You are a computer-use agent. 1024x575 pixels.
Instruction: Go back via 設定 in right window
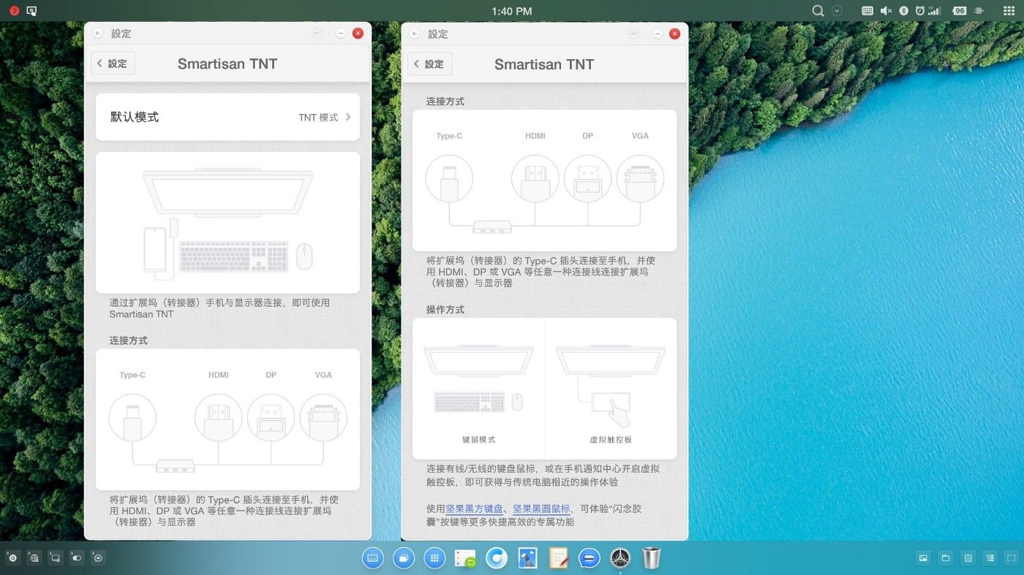(x=429, y=64)
